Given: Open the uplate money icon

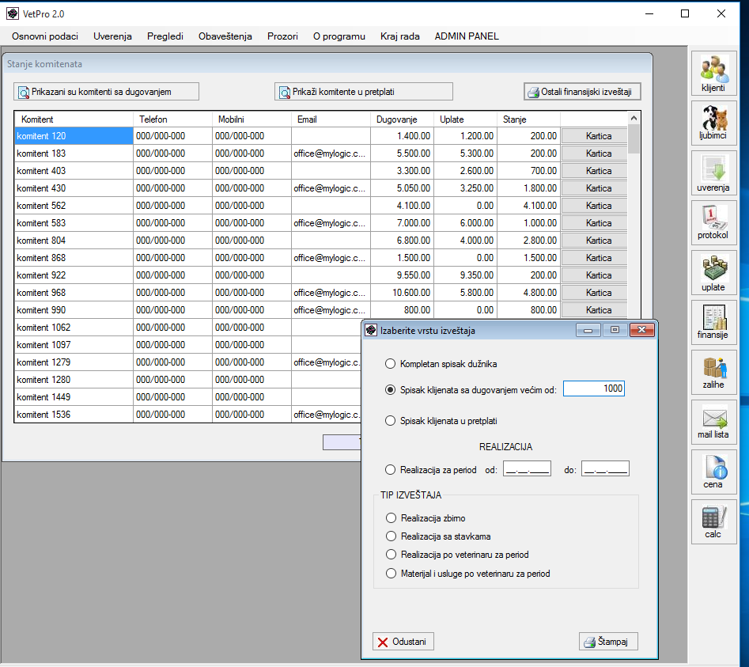Looking at the screenshot, I should [713, 273].
